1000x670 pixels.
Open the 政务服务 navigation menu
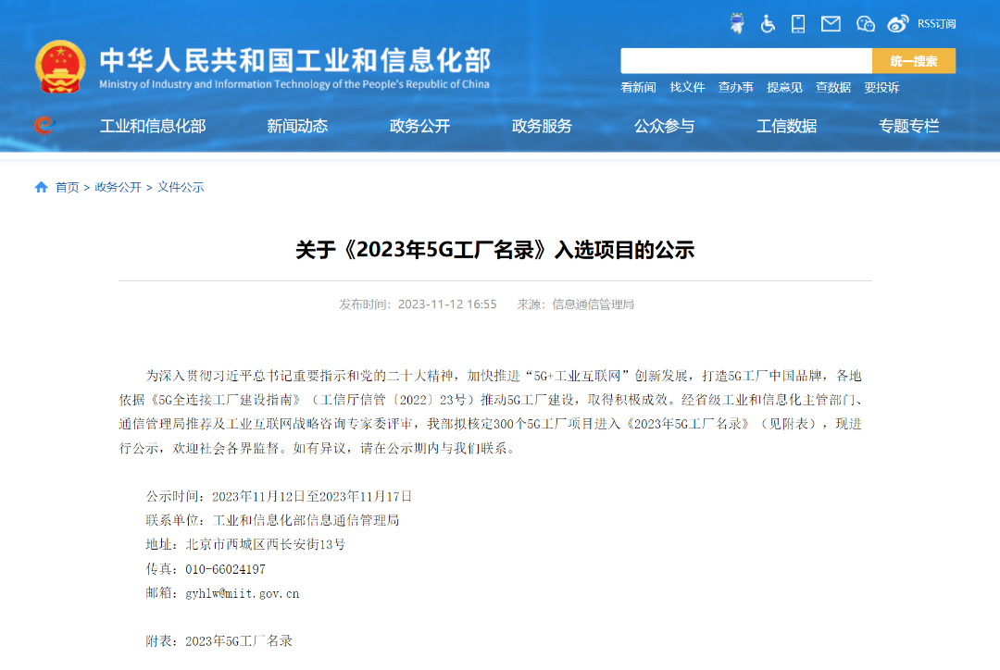tap(542, 126)
